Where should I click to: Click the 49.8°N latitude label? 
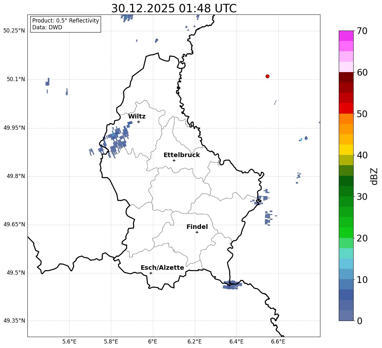click(16, 176)
